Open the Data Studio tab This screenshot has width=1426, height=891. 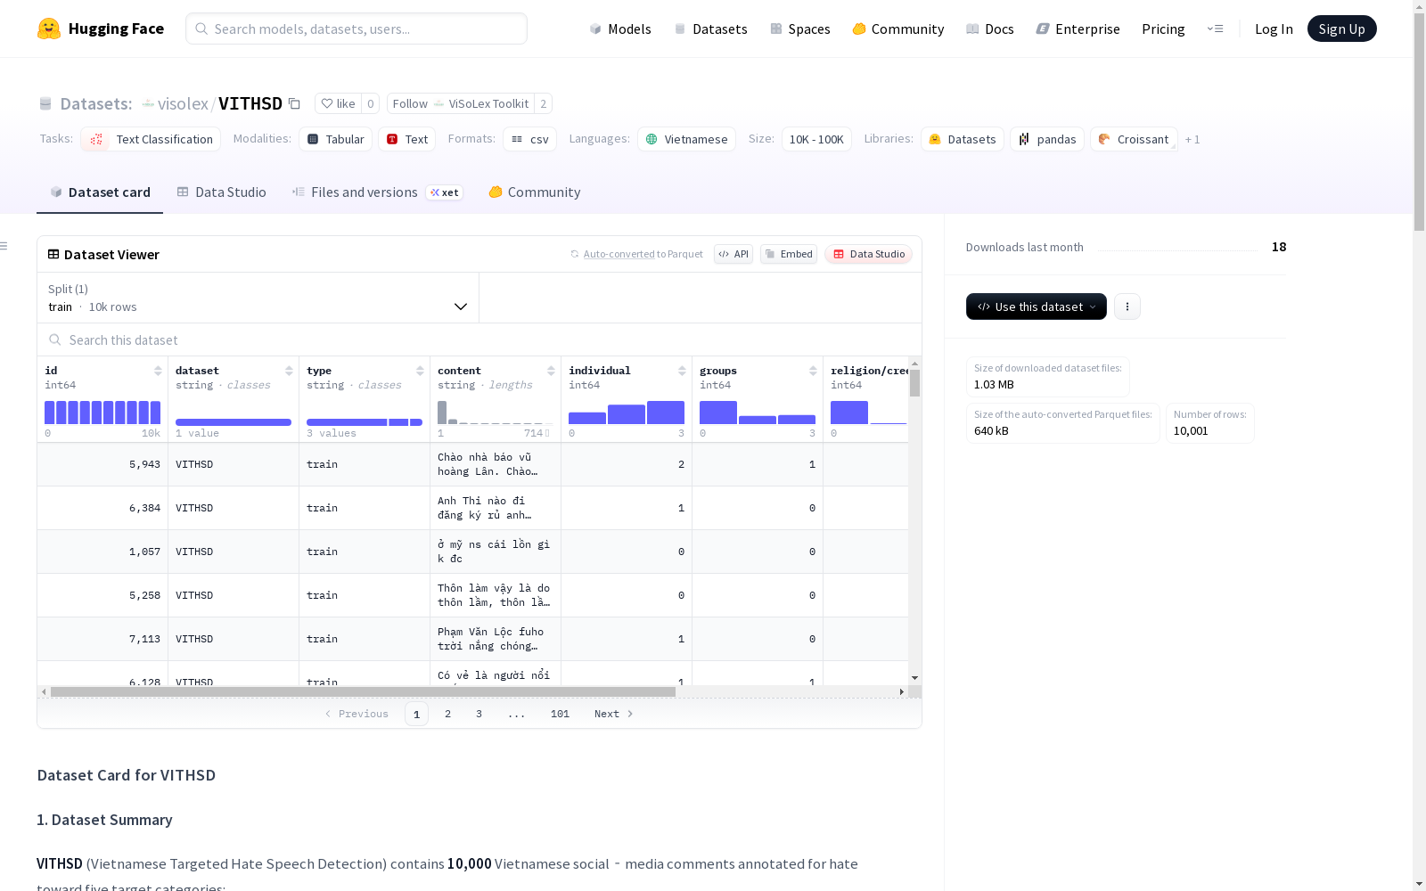click(222, 192)
